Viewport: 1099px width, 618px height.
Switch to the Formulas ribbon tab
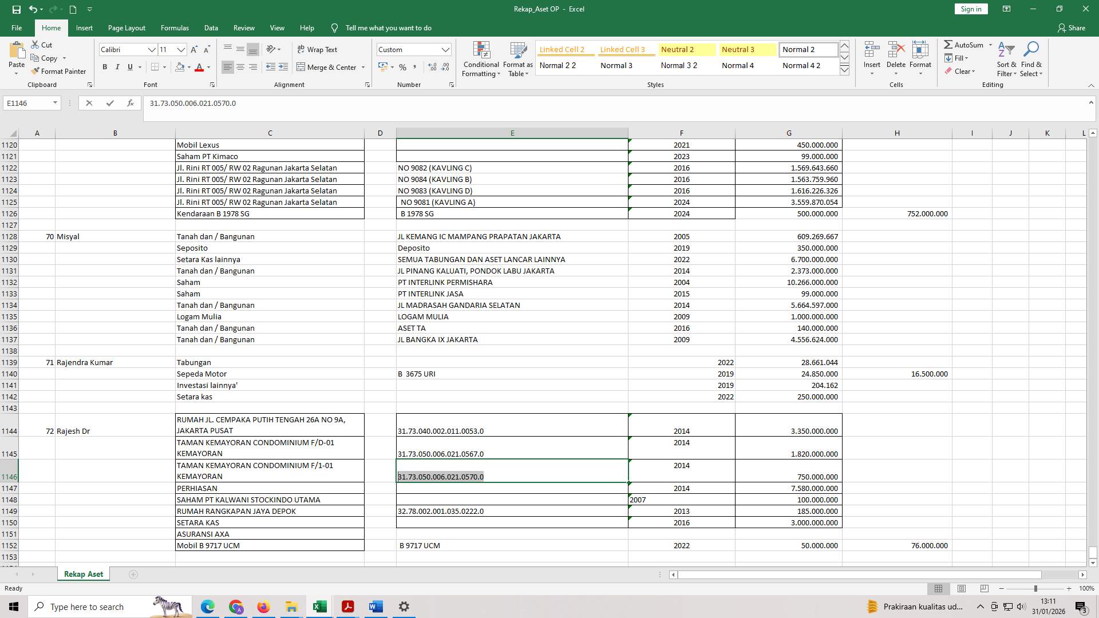[x=175, y=27]
